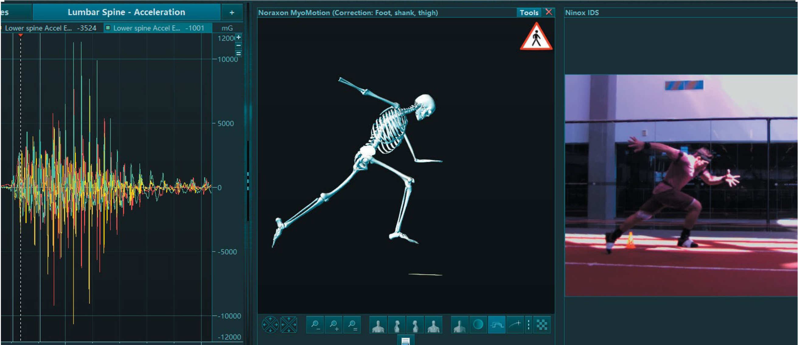The width and height of the screenshot is (798, 345).
Task: Switch skeleton to back body view
Action: click(434, 325)
